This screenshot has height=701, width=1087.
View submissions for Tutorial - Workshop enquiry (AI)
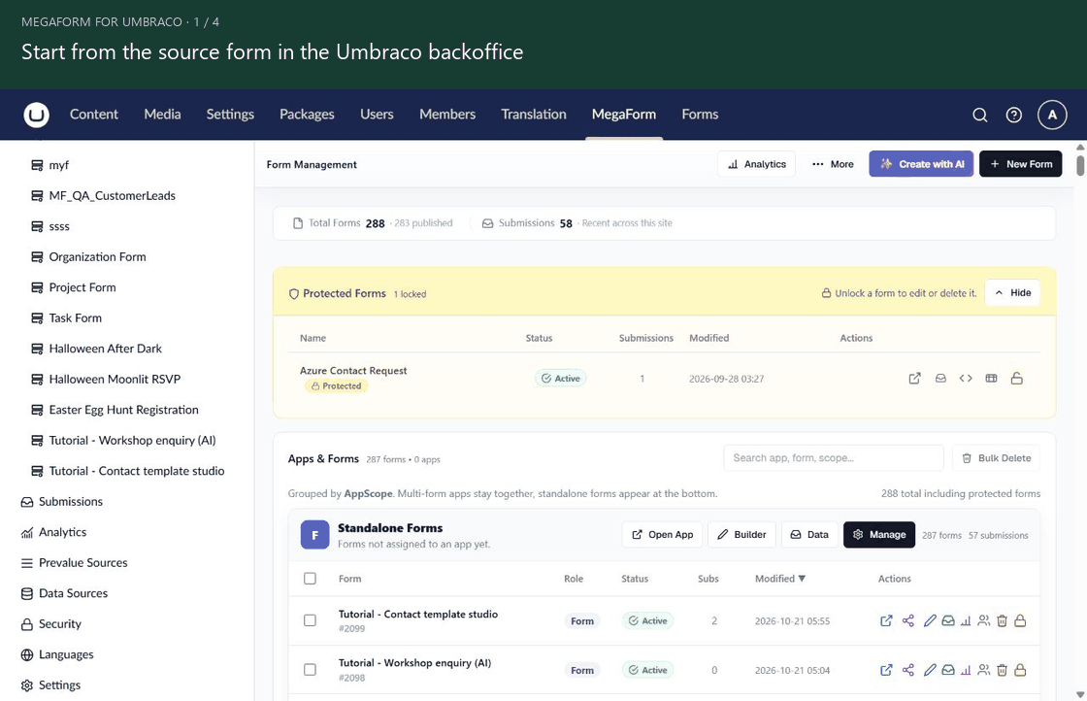[x=947, y=670]
